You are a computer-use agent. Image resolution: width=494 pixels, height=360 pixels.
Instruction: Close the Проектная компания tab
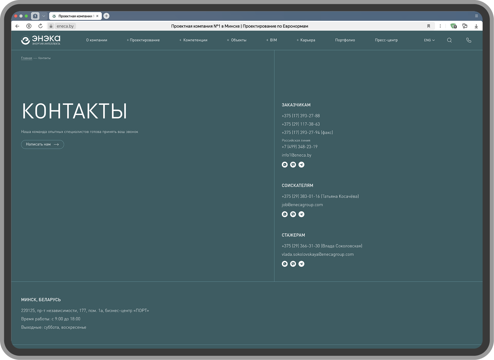click(97, 16)
